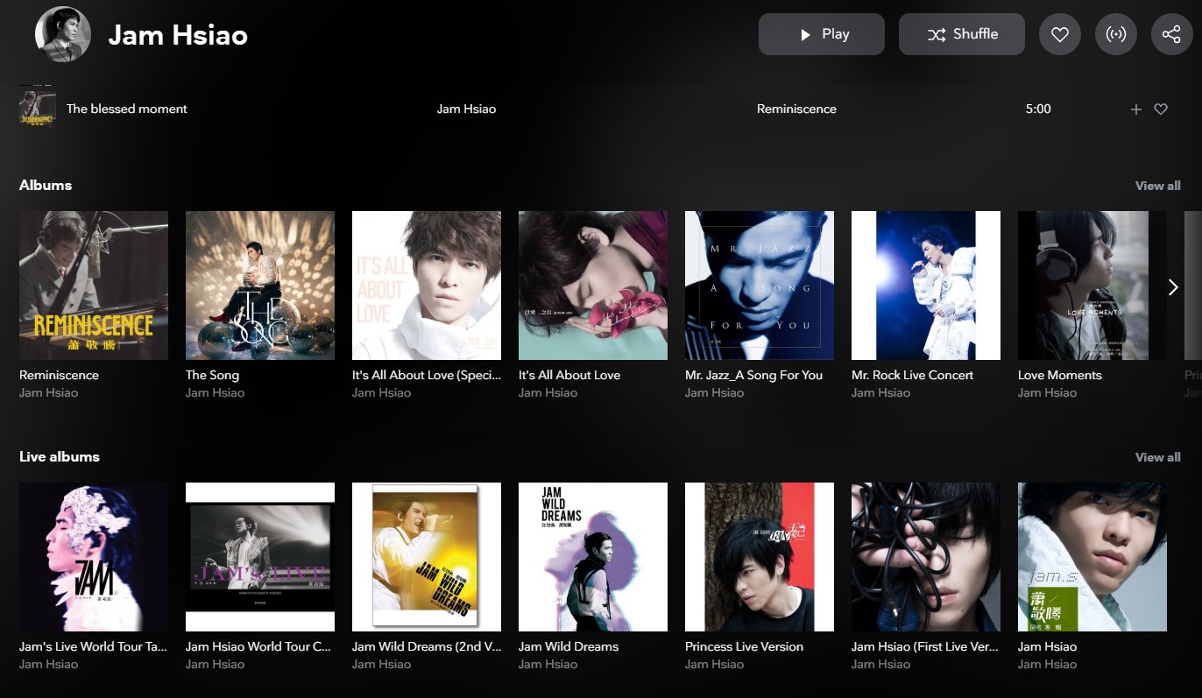Open Jam's Live World Tour cover
Screen dimensions: 1202x698
pyautogui.click(x=94, y=557)
